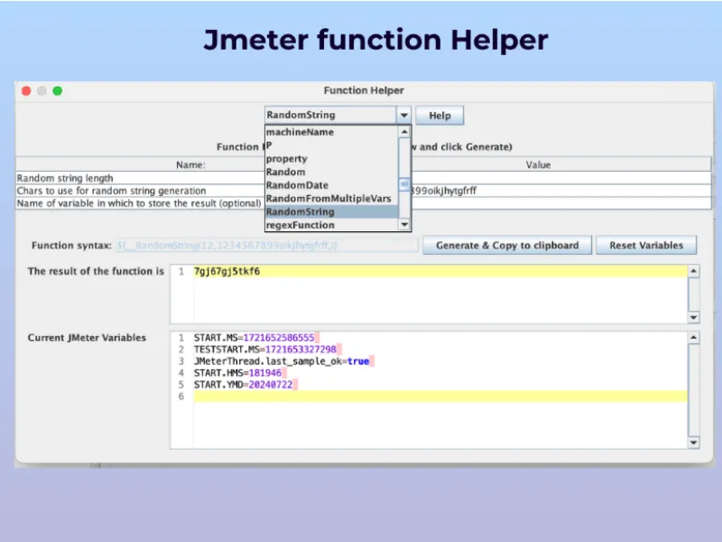Choose the P function in the list
This screenshot has width=722, height=542.
(331, 145)
